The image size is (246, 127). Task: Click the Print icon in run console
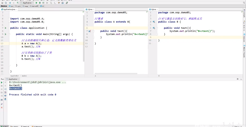point(5,96)
